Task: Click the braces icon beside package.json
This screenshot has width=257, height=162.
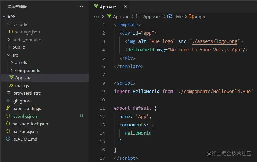Action: pos(8,131)
